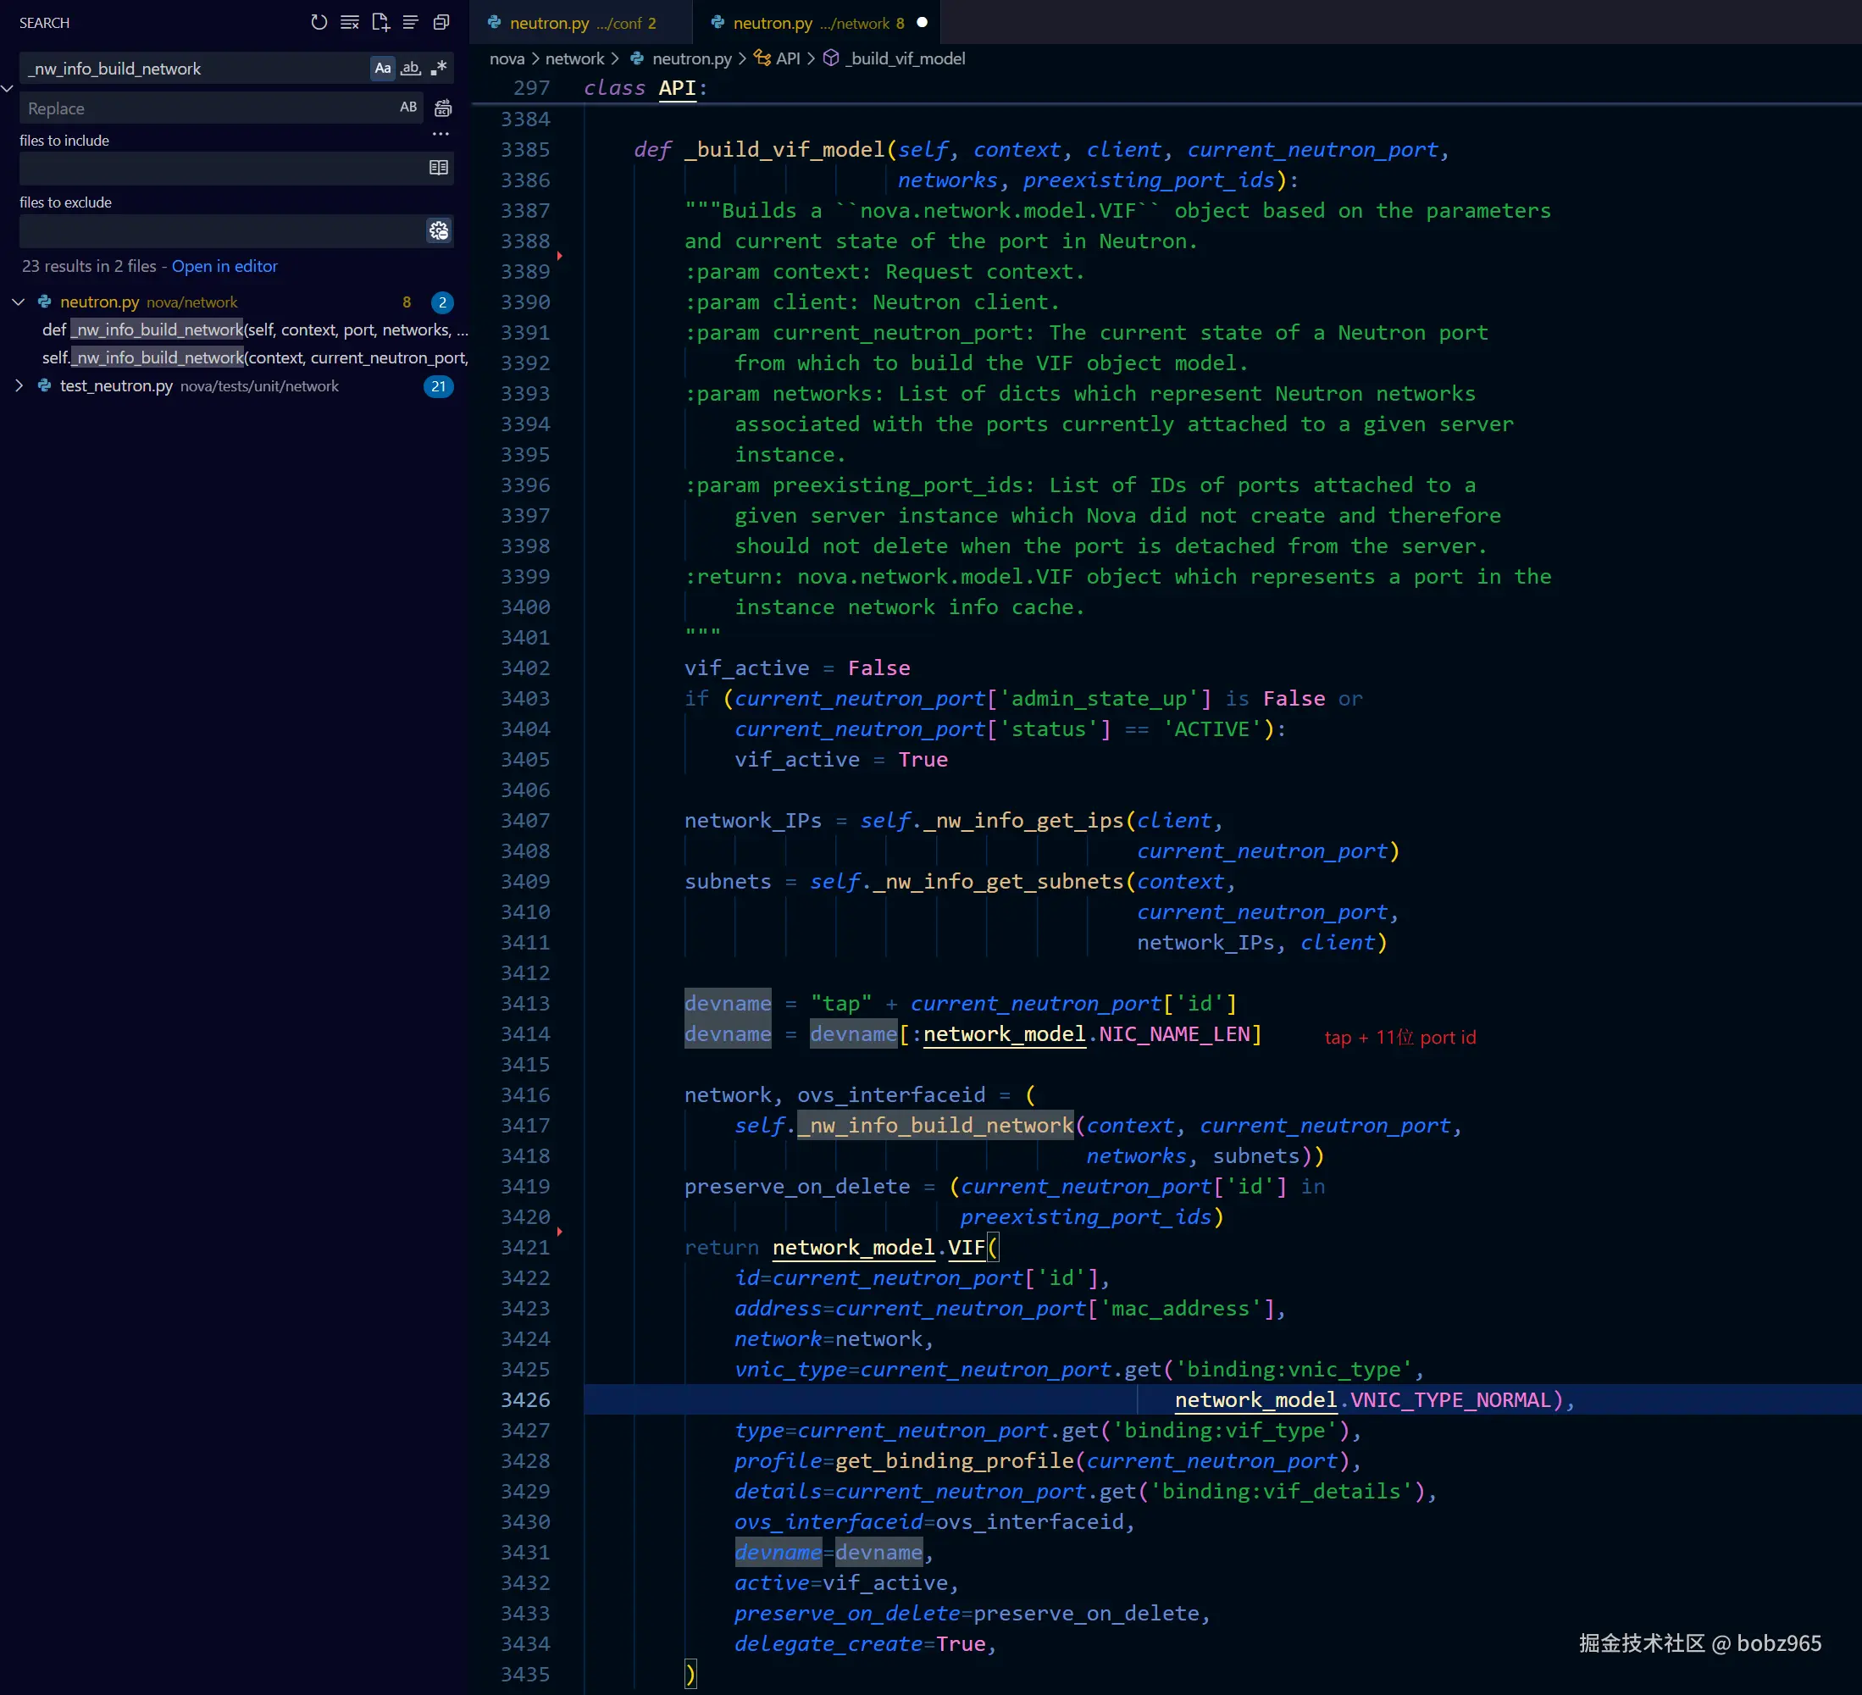Screen dimensions: 1862x1695
Task: Switch to neutron.py .../network tab
Action: (817, 22)
